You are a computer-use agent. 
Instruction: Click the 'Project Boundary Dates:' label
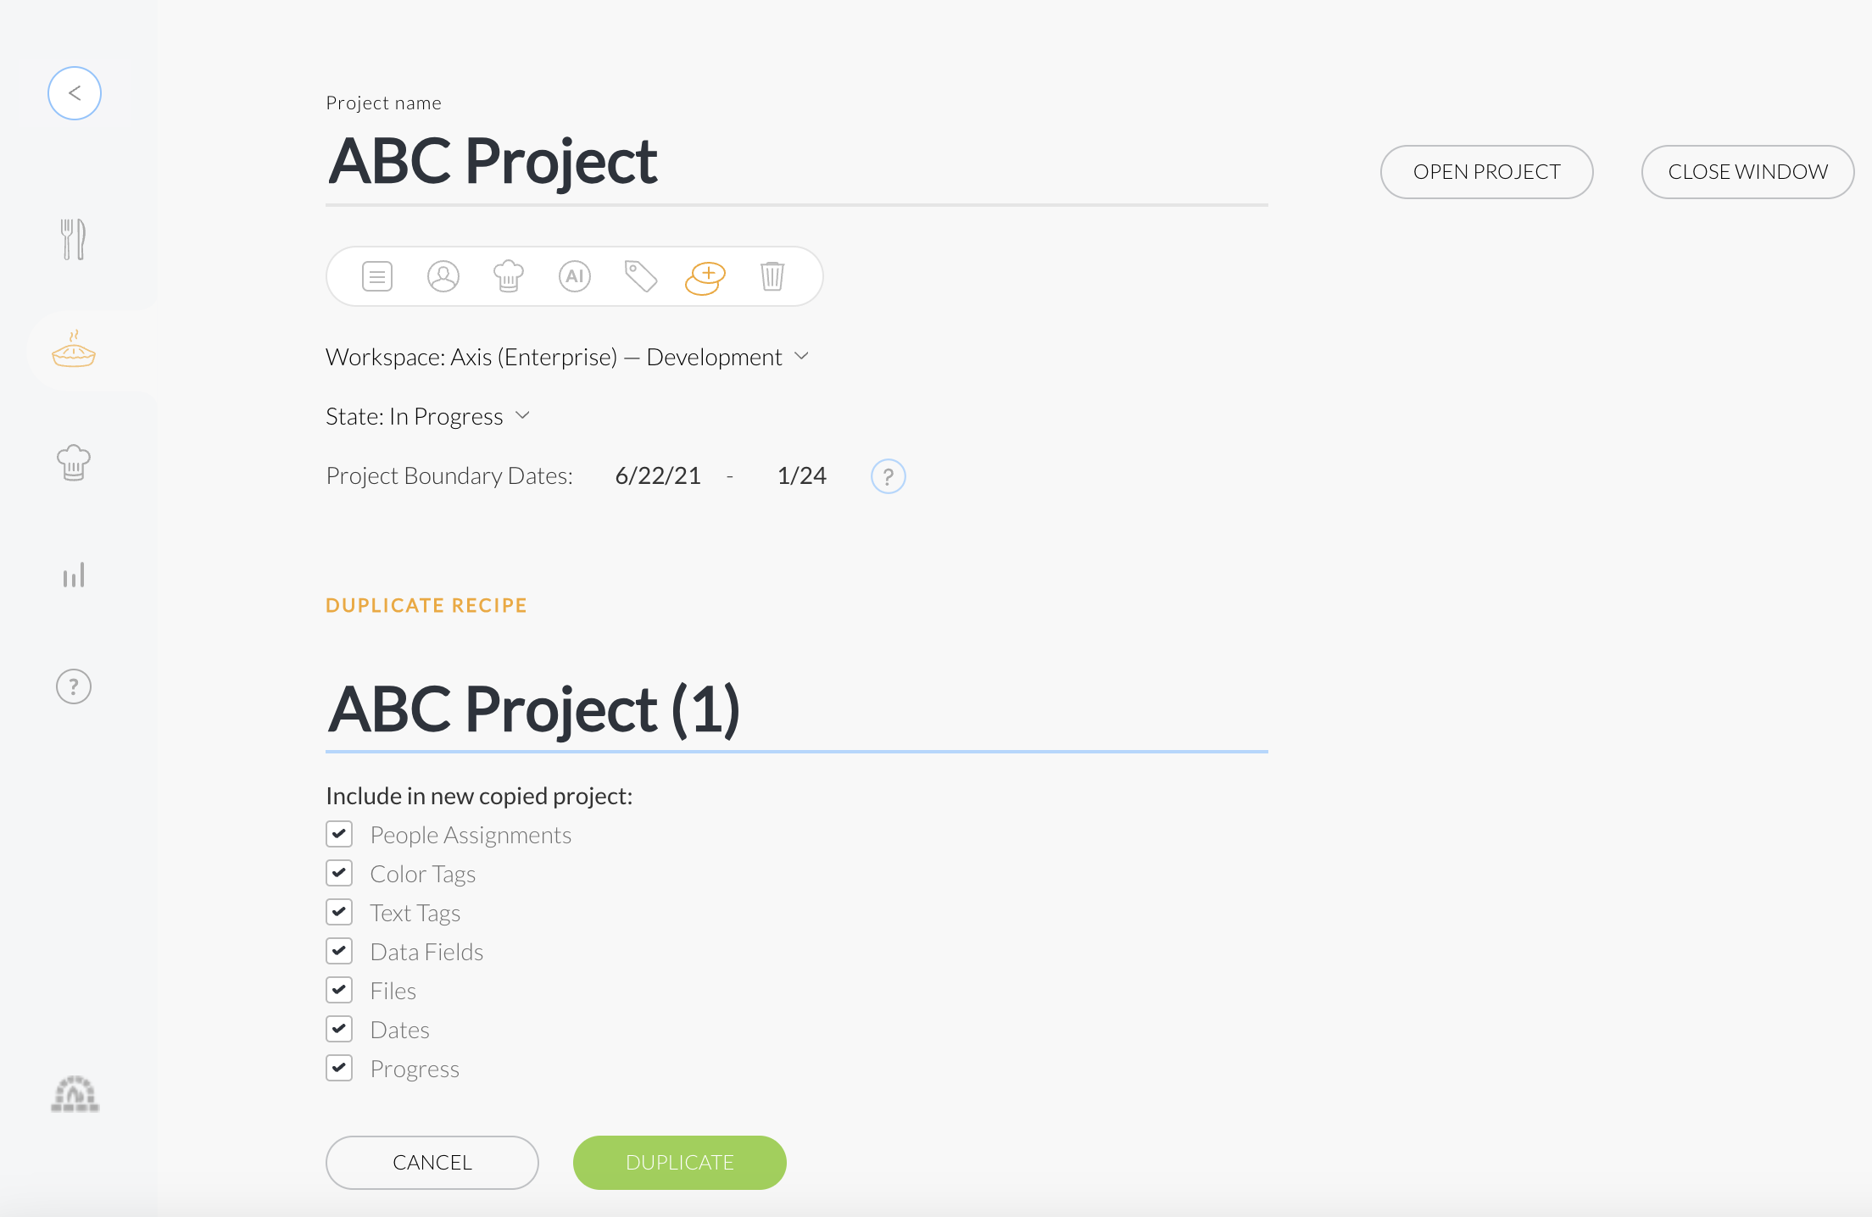coord(449,476)
